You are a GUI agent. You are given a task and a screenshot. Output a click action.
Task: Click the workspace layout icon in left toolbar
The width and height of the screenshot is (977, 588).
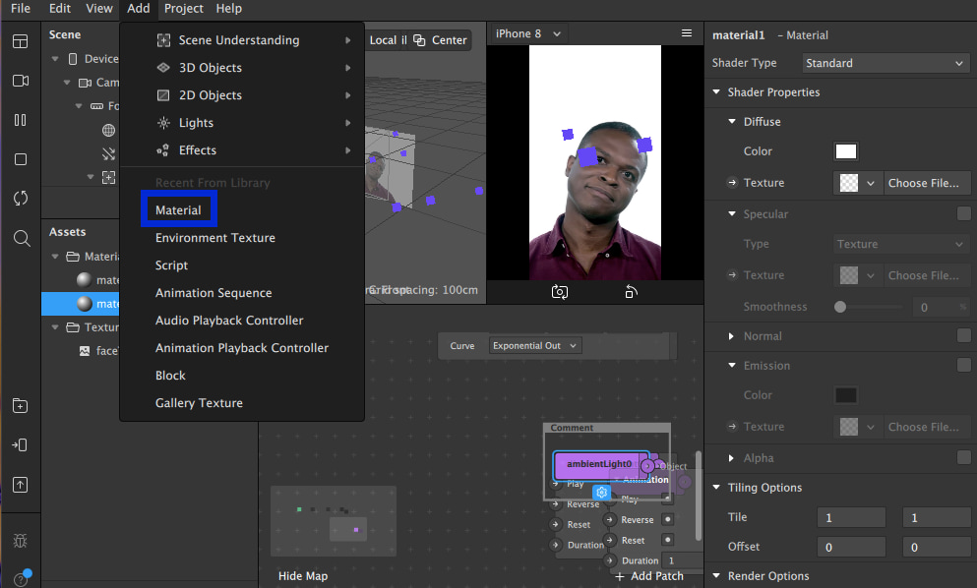[x=21, y=41]
